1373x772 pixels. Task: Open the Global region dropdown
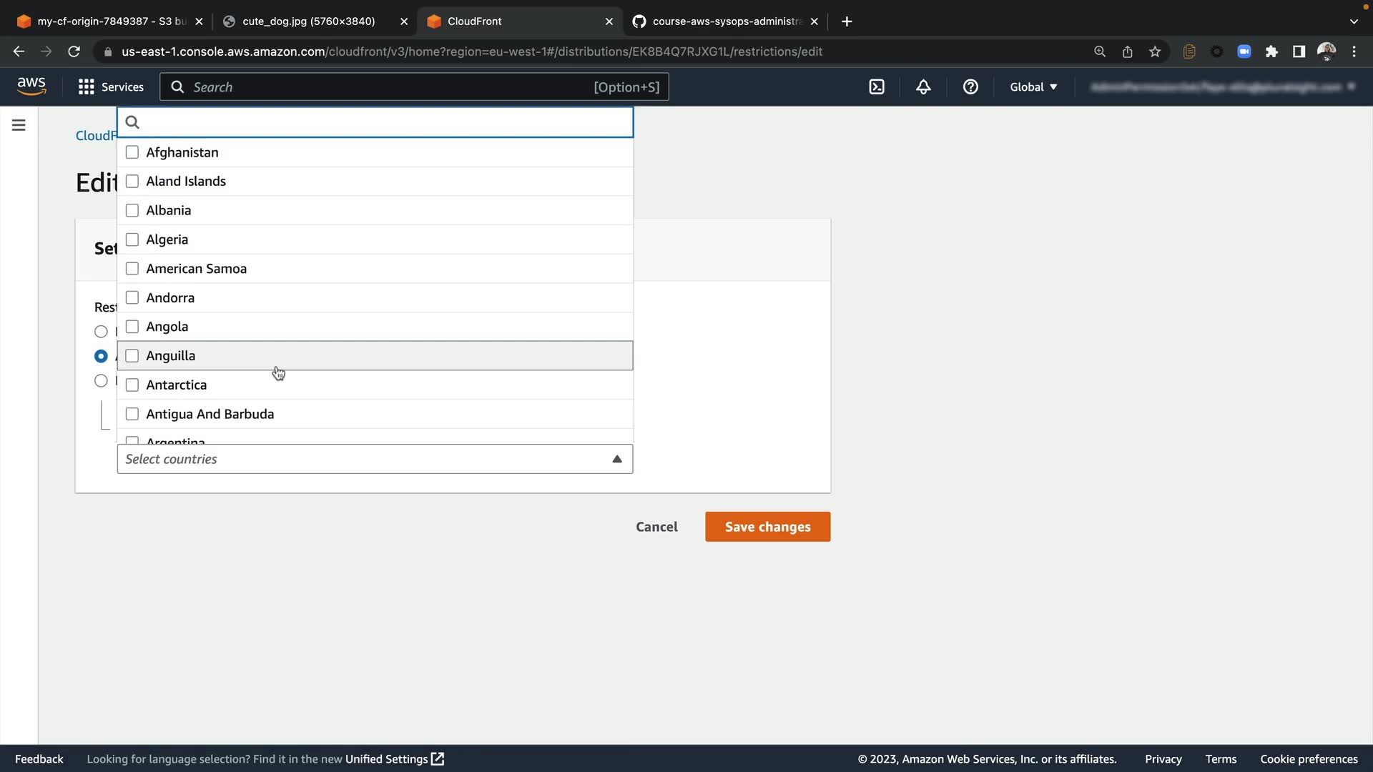[1033, 86]
